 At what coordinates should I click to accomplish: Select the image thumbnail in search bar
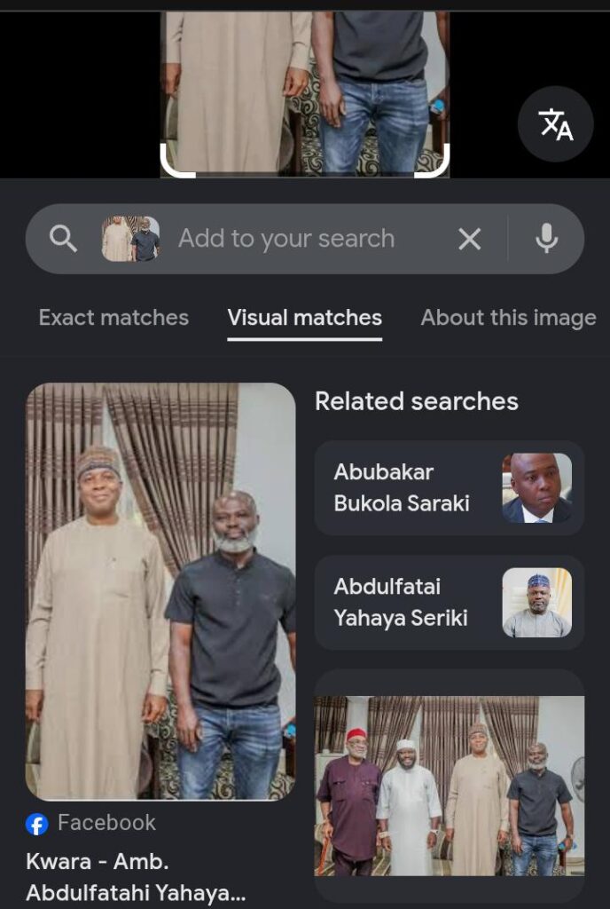tap(131, 239)
